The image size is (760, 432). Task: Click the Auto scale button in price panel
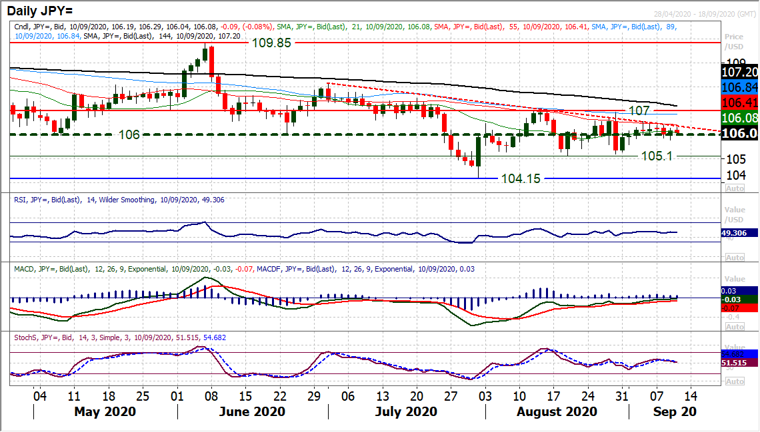point(734,188)
